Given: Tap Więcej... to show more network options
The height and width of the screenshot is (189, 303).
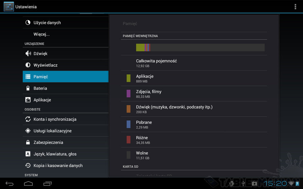Looking at the screenshot, I should tap(41, 34).
